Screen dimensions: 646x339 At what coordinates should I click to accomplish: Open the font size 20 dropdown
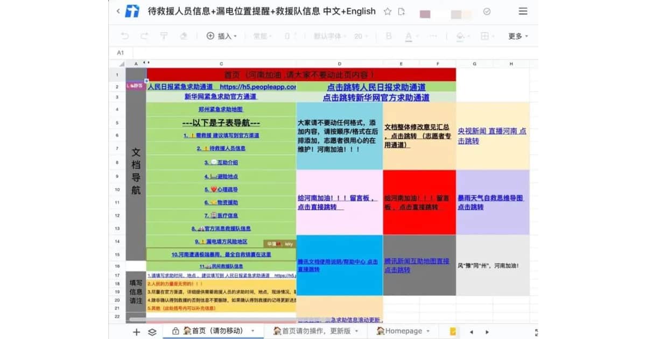(361, 36)
